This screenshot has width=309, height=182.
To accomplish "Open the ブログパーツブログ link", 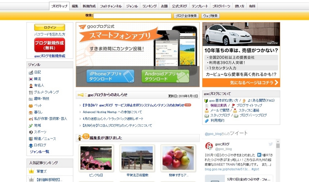I will coord(253,115).
